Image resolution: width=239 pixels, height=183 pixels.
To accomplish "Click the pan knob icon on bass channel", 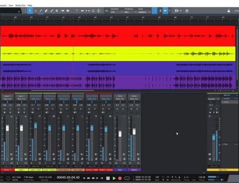I will (124, 159).
